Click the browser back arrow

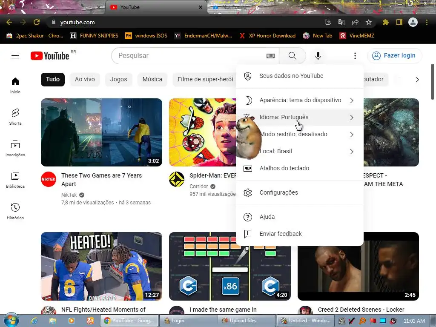coord(9,22)
